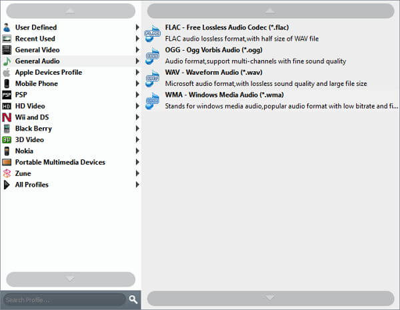Choose FLAC - Free Lossless Audio Codec
This screenshot has height=310, width=400.
click(x=271, y=33)
